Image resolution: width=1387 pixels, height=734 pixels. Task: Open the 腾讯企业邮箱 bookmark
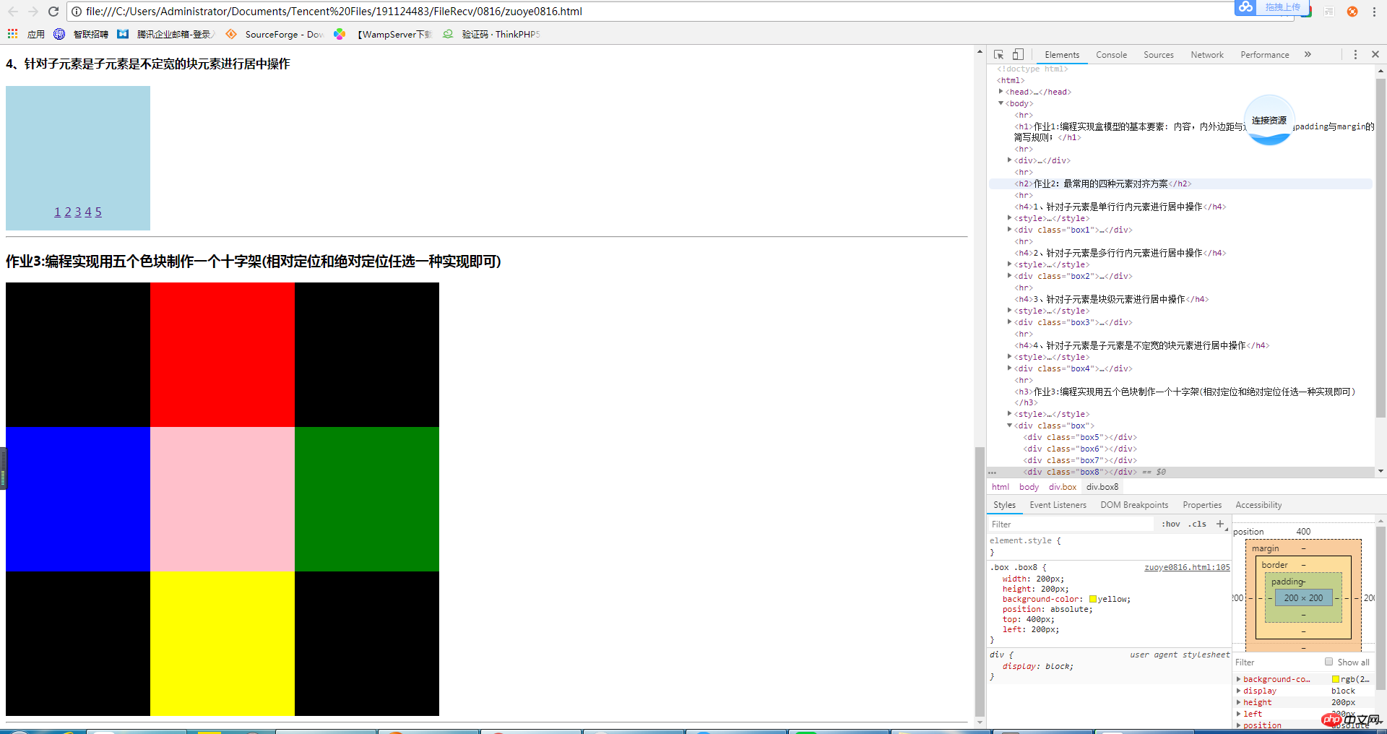tap(165, 34)
